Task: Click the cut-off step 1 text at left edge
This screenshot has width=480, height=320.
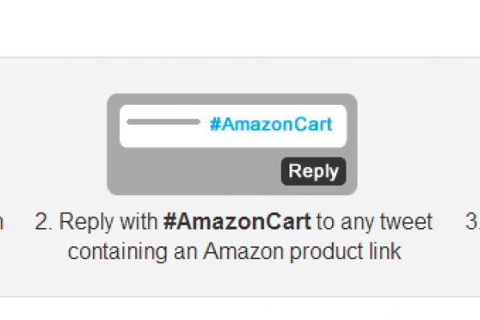Action: (x=2, y=222)
